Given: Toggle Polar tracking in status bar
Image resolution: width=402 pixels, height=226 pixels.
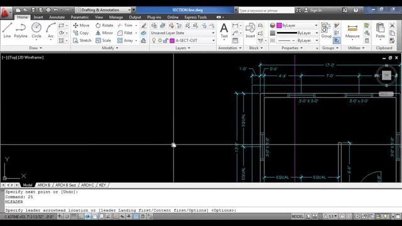Looking at the screenshot, I should tap(88, 217).
